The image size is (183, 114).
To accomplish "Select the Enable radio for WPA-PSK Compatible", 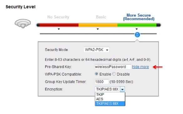I will click(x=96, y=74).
